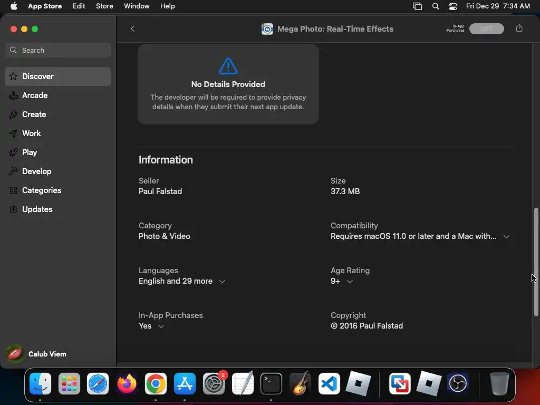Image resolution: width=540 pixels, height=405 pixels.
Task: Click the warning triangle privacy icon
Action: (228, 66)
